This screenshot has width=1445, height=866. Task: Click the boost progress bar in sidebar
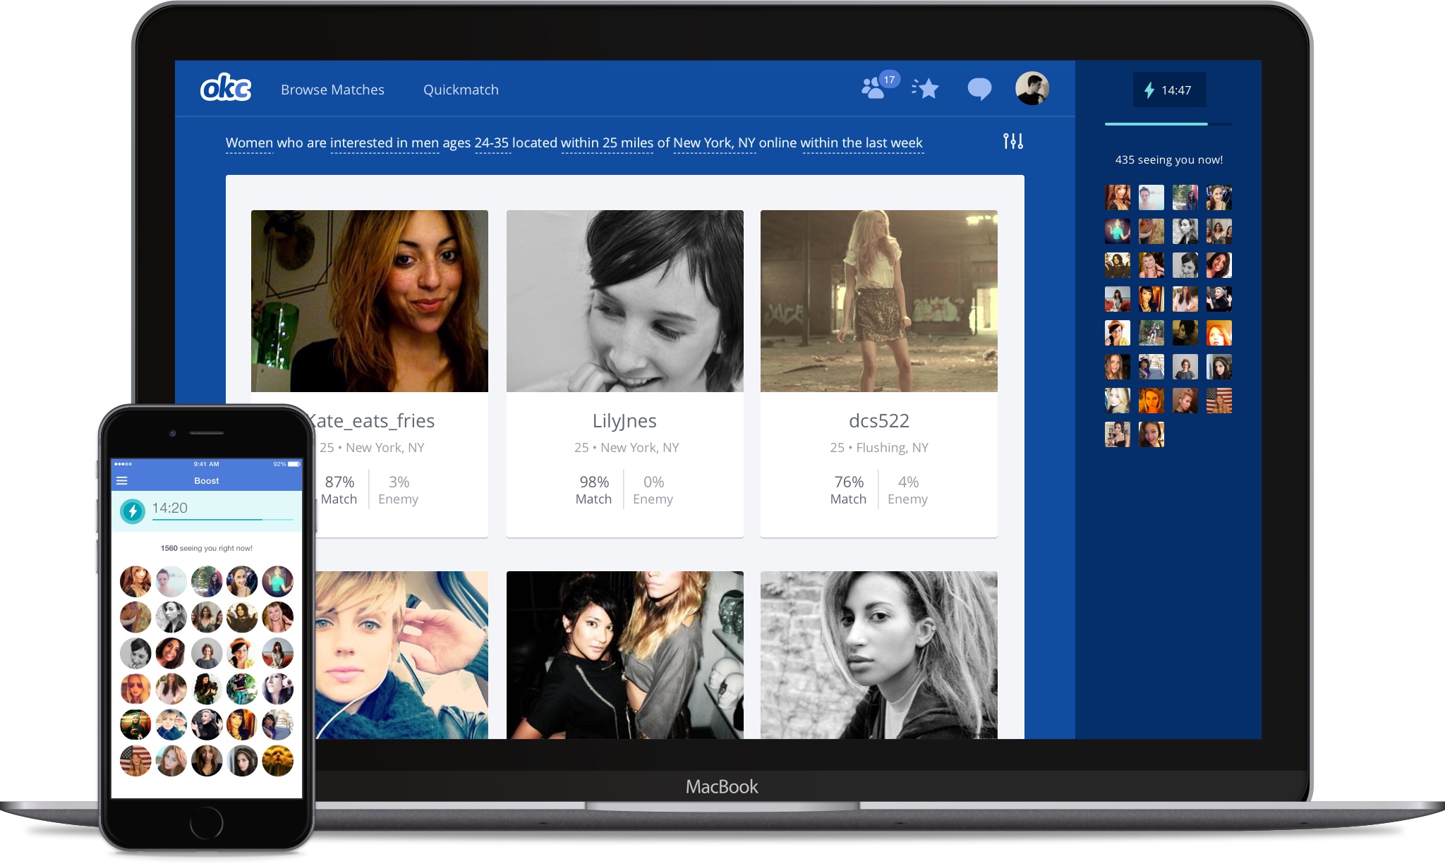1168,124
